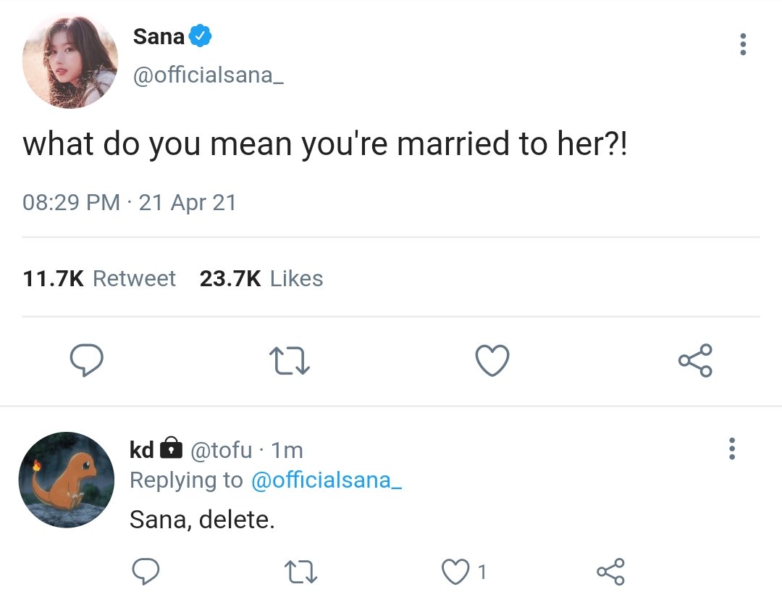Open the @officialsana_ mention link in the reply
Image resolution: width=782 pixels, height=600 pixels.
click(x=326, y=480)
